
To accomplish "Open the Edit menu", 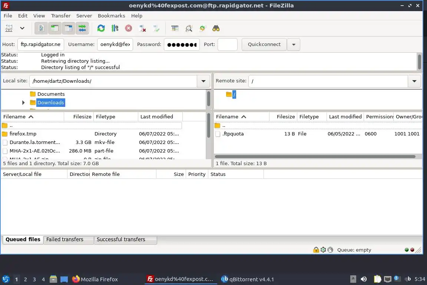I will 23,16.
